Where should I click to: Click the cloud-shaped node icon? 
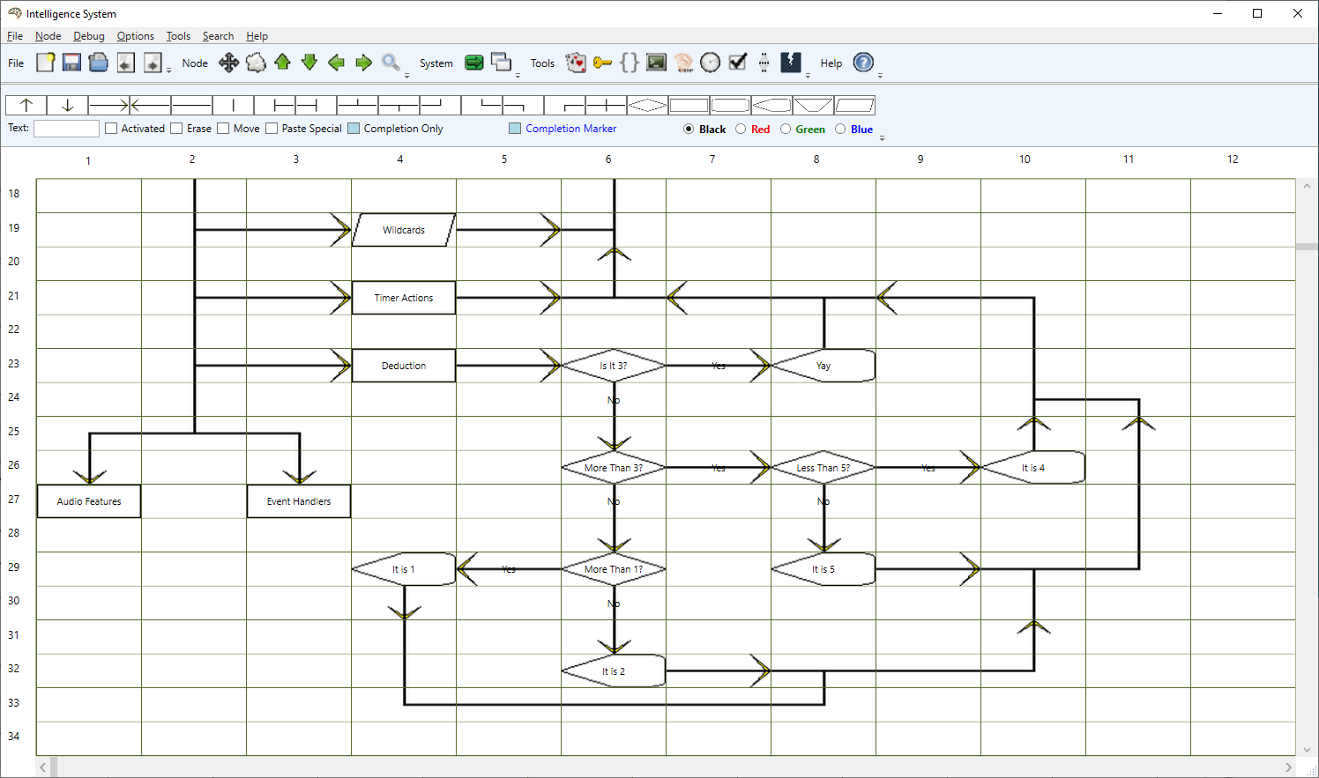pyautogui.click(x=256, y=63)
